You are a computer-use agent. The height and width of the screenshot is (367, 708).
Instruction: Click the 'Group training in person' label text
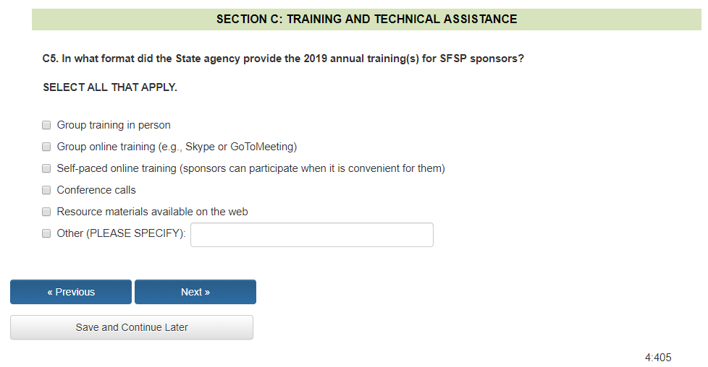coord(114,125)
